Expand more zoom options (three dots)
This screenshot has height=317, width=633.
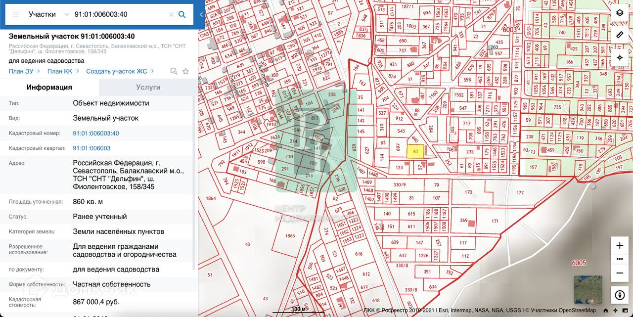[x=620, y=259]
